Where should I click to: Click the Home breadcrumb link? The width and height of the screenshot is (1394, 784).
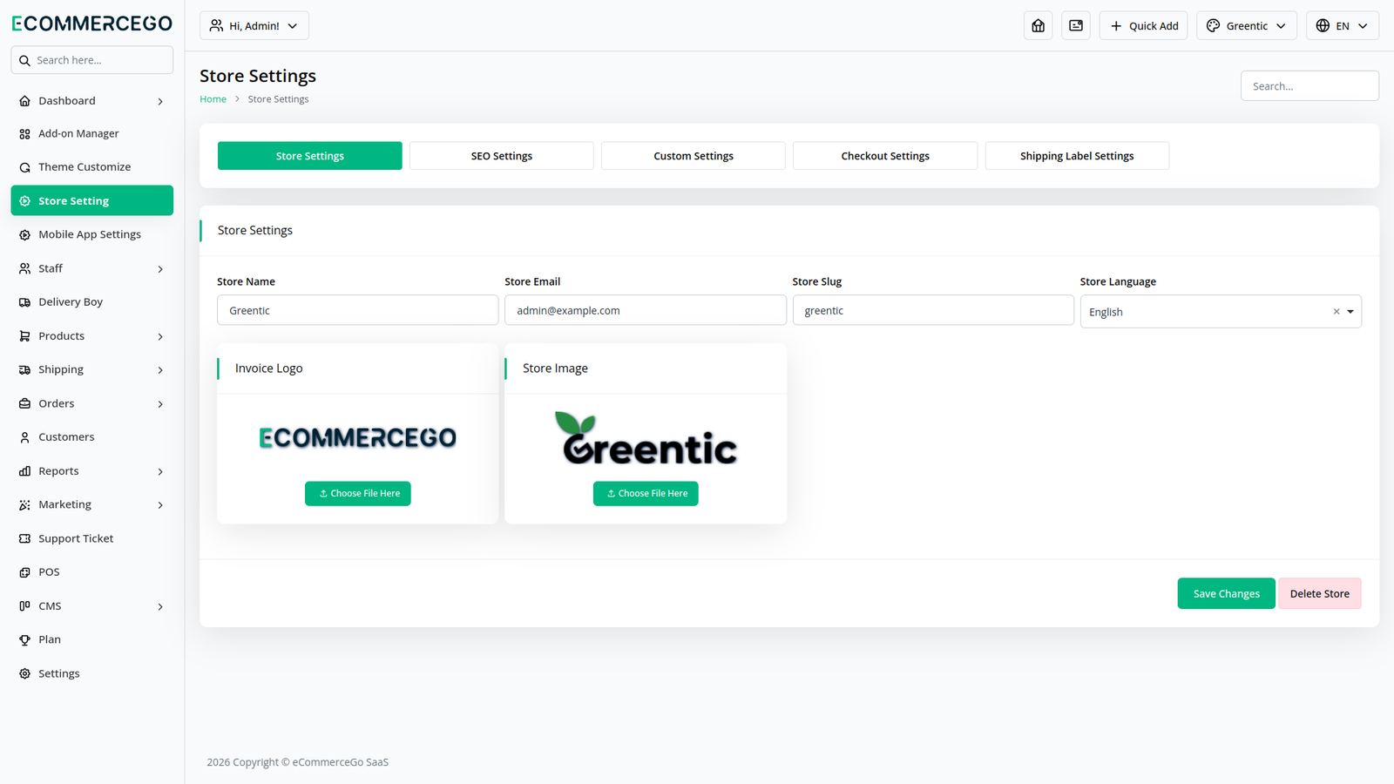click(x=213, y=99)
